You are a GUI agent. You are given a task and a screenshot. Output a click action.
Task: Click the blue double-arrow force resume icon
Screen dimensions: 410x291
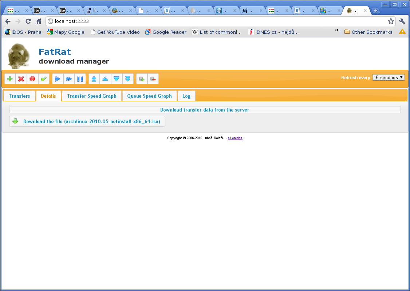[69, 79]
